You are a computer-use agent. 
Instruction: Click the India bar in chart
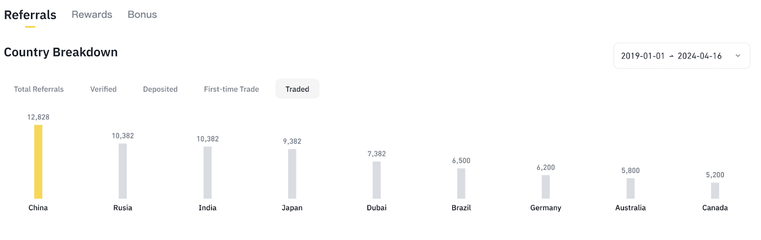(x=207, y=173)
